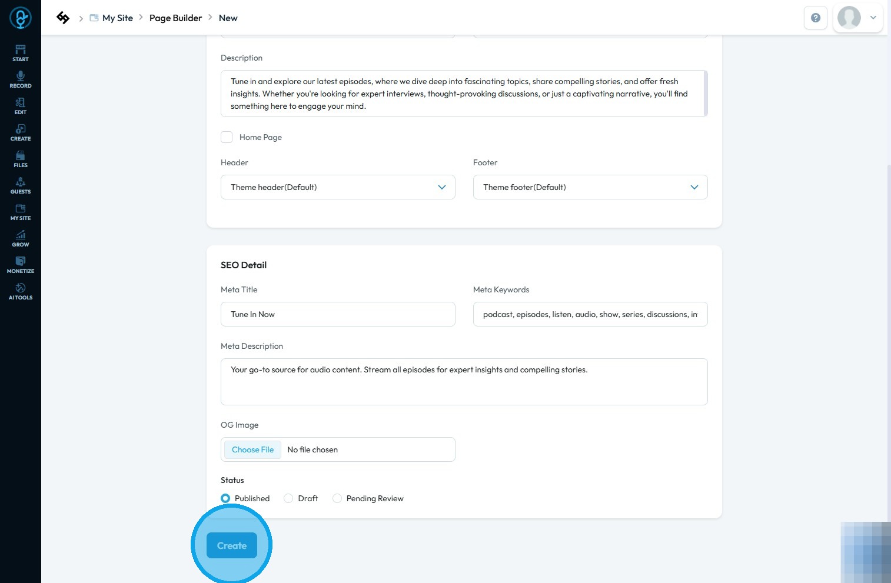Open the Header theme dropdown

[x=338, y=187]
